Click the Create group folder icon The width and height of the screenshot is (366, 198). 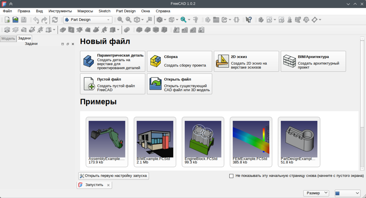tap(216, 20)
